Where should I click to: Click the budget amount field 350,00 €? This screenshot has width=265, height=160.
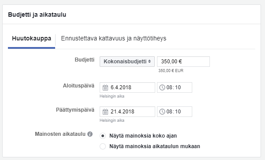click(x=183, y=62)
